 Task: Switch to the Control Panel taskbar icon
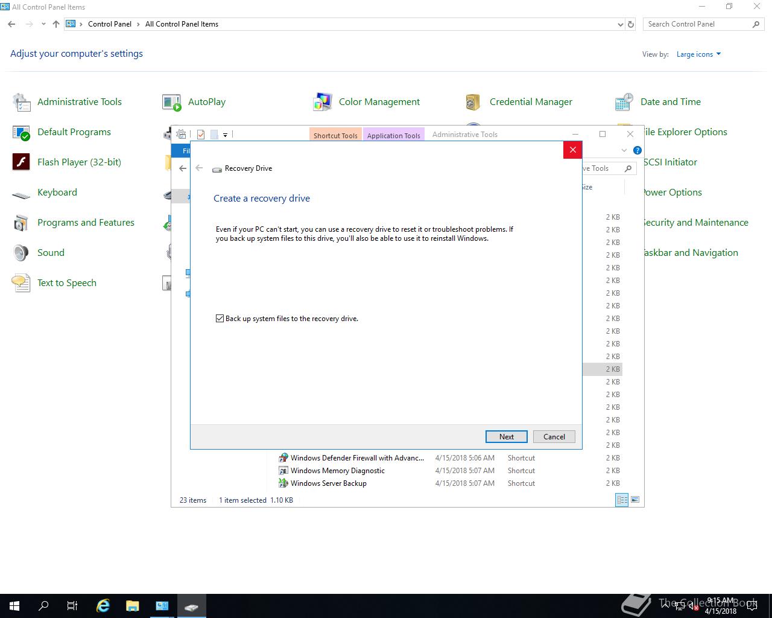pos(162,606)
